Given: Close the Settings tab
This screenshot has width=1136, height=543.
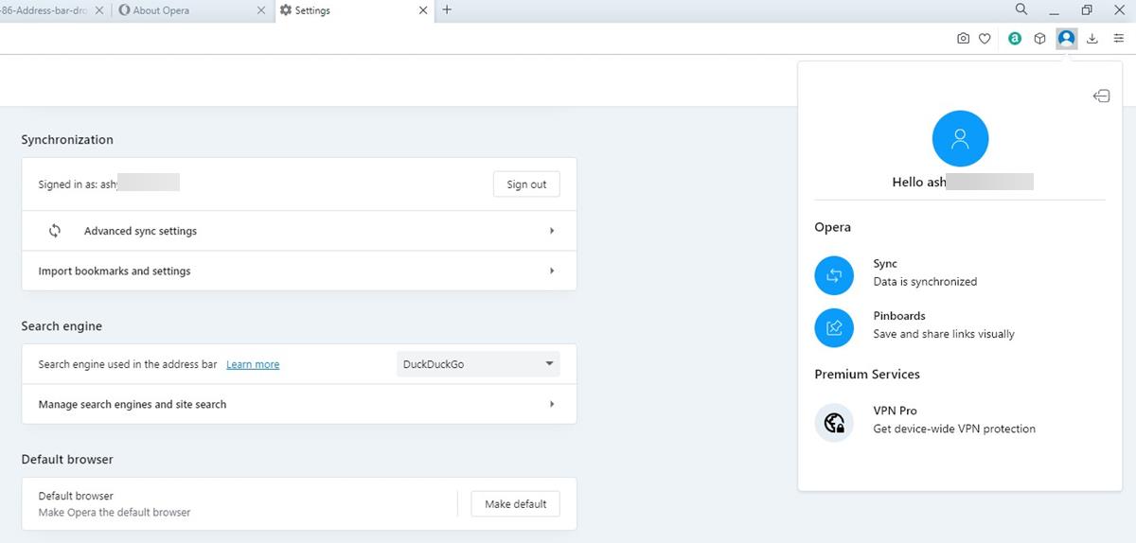Looking at the screenshot, I should point(423,10).
